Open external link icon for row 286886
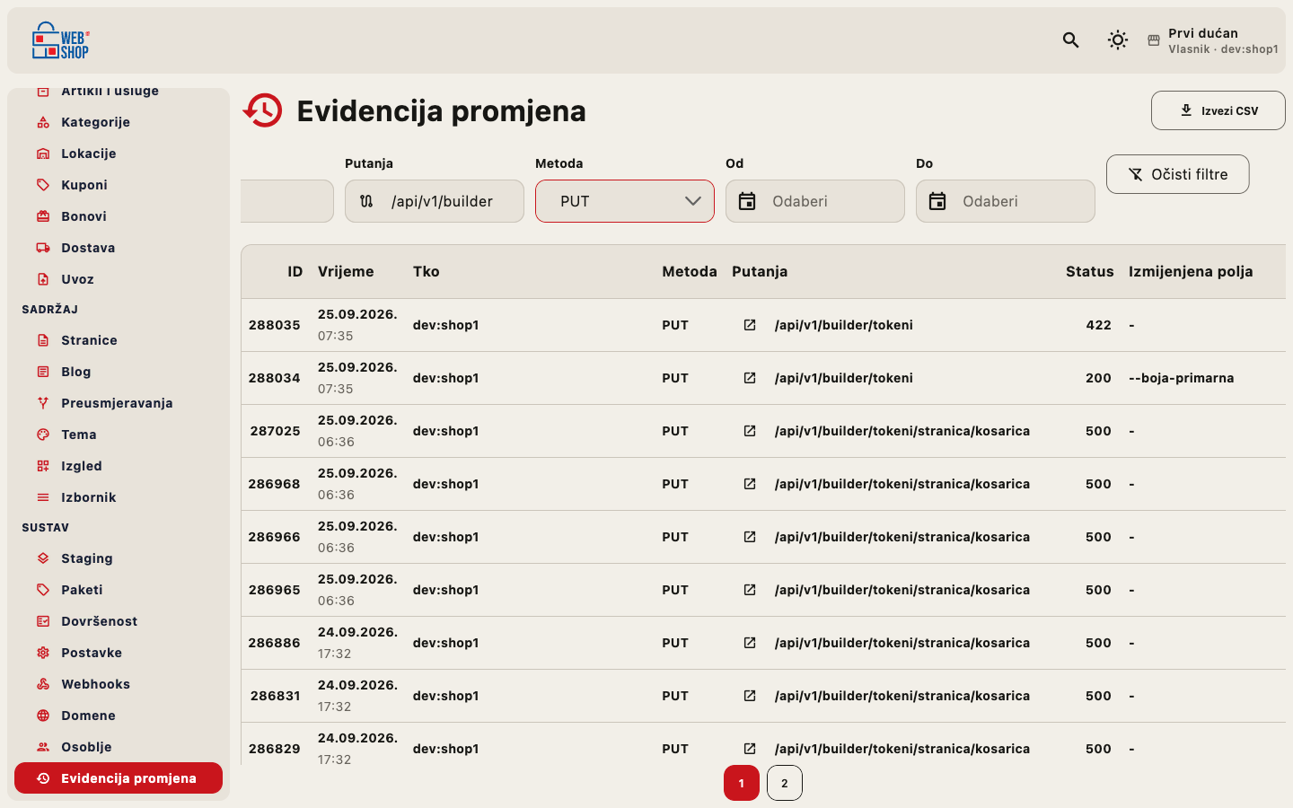Viewport: 1293px width, 808px height. coord(750,643)
